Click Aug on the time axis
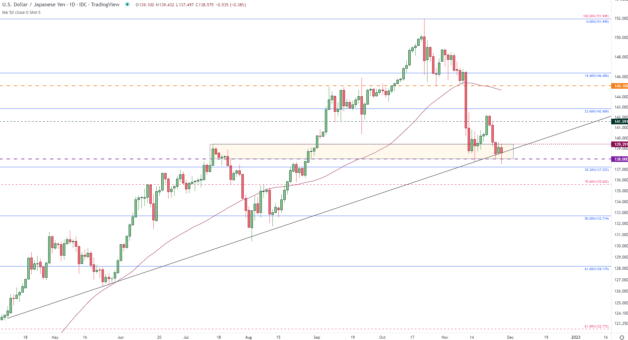The width and height of the screenshot is (628, 340). click(x=249, y=337)
